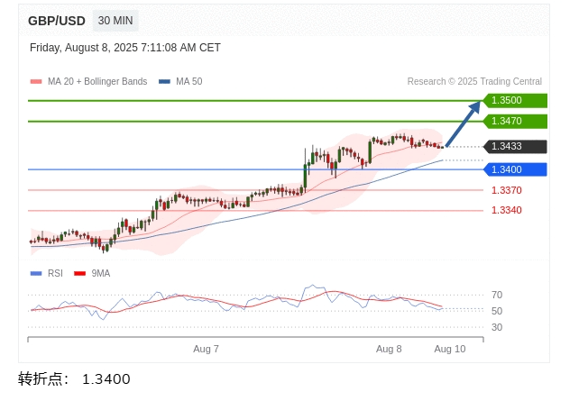The width and height of the screenshot is (588, 401).
Task: Click the RSI legend label
Action: pos(55,273)
